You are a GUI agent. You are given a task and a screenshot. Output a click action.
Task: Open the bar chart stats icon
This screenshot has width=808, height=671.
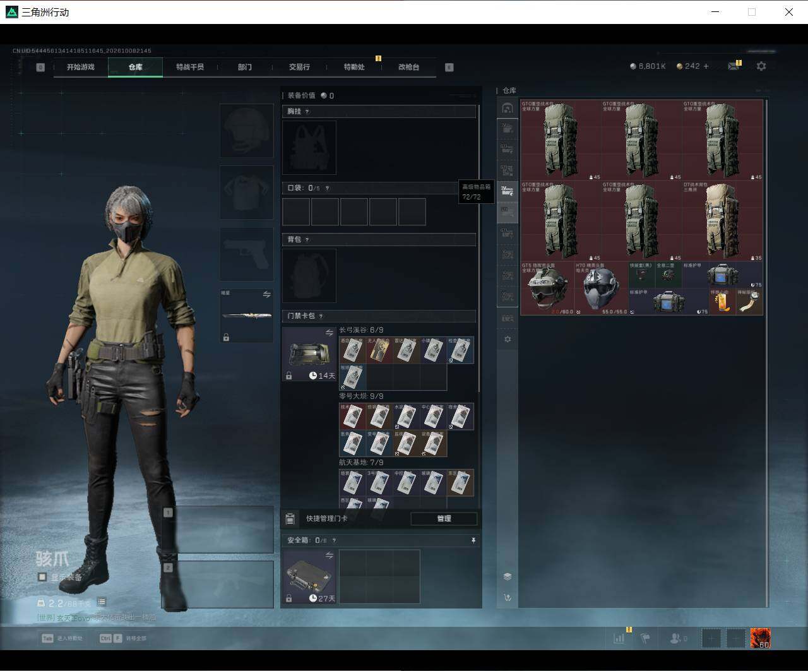tap(619, 638)
